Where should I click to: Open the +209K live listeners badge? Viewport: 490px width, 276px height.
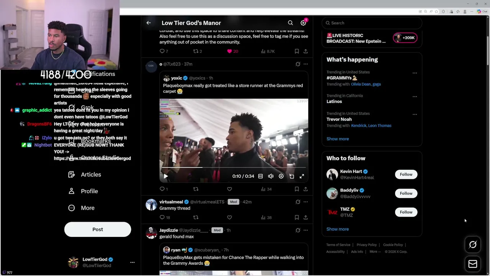tap(405, 38)
